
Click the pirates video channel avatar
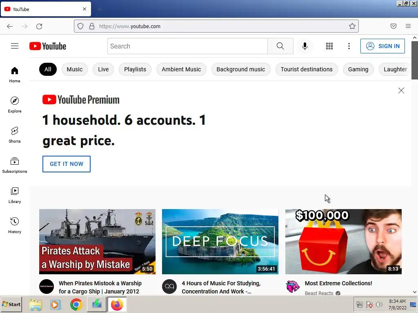tap(47, 287)
